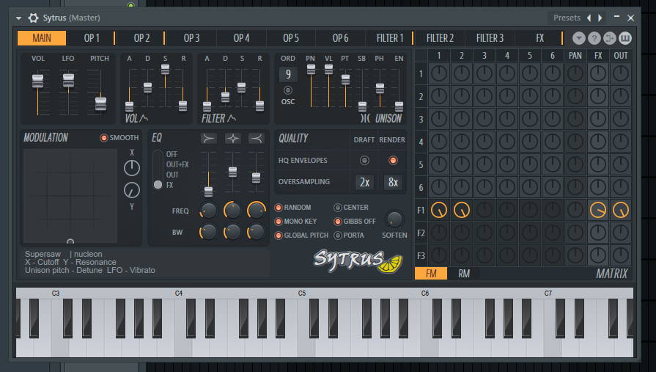Click the modulation X knob
This screenshot has height=372, width=656.
tap(132, 168)
